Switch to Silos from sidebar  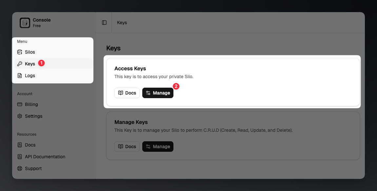[x=30, y=52]
